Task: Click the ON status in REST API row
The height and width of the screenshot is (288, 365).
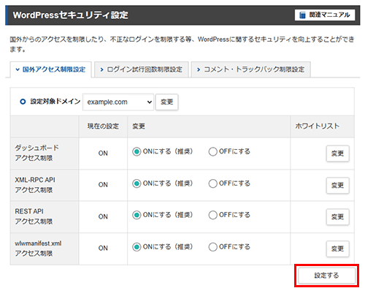Action: click(103, 216)
